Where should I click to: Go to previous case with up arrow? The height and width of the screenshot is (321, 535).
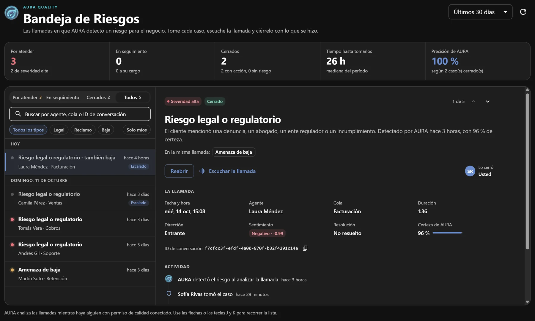[x=473, y=101]
